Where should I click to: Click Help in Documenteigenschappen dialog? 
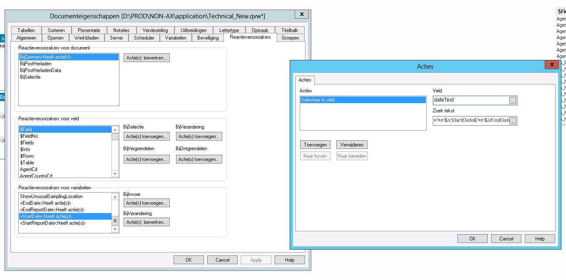[290, 260]
